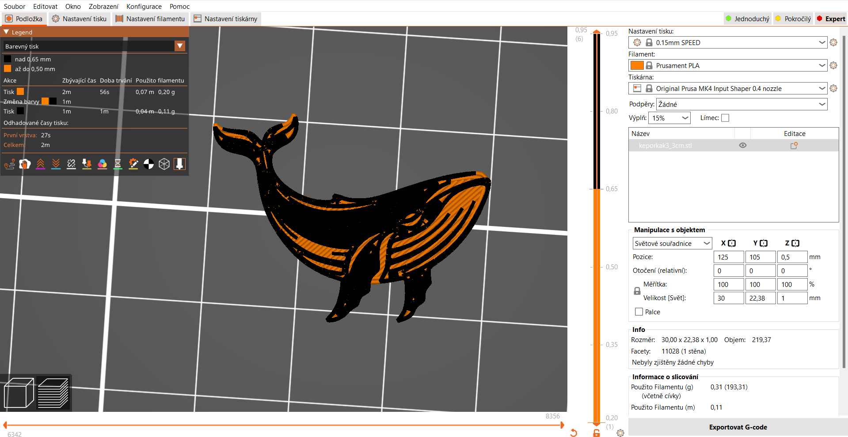Collapse the Legend panel
This screenshot has height=437, width=848.
pyautogui.click(x=6, y=32)
